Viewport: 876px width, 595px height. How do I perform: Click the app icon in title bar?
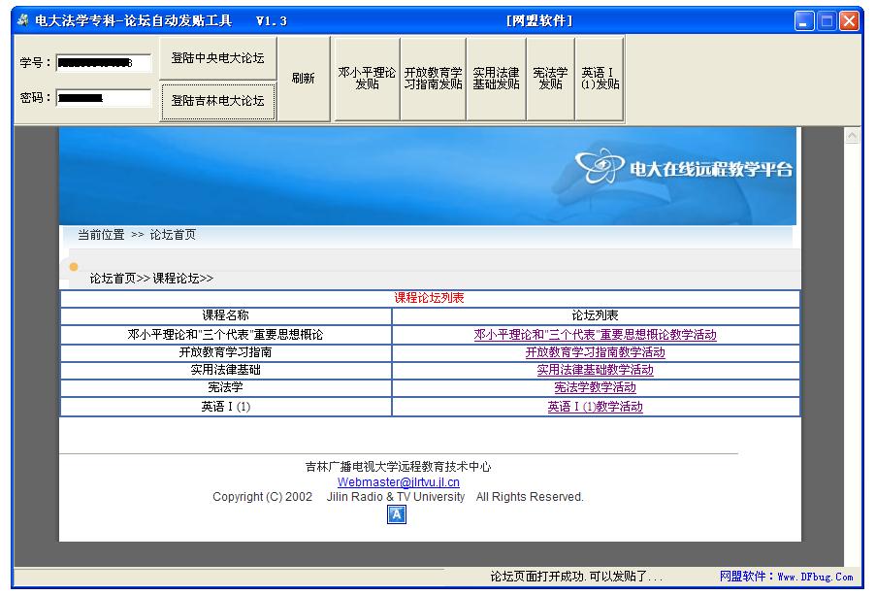click(x=23, y=20)
